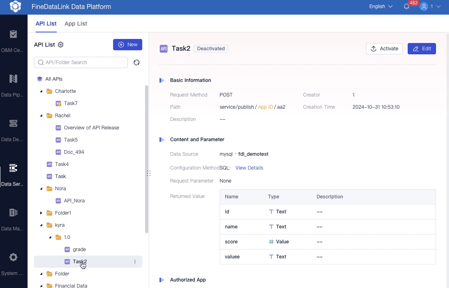Viewport: 449px width, 288px height.
Task: Click the POST request method value
Action: pos(226,95)
